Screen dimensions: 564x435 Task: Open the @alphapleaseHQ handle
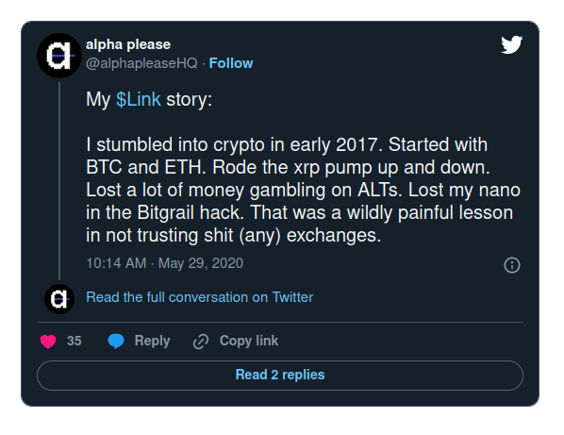coord(141,63)
